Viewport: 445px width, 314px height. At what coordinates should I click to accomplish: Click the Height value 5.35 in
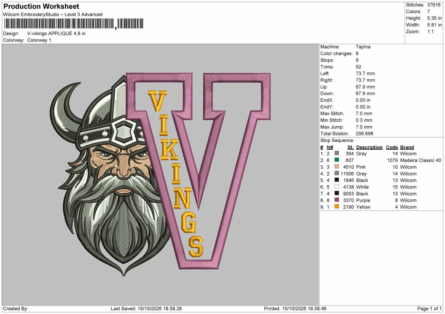(434, 18)
